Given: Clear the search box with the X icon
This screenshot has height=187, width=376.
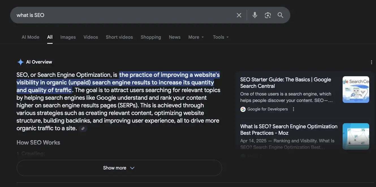Looking at the screenshot, I should point(239,15).
